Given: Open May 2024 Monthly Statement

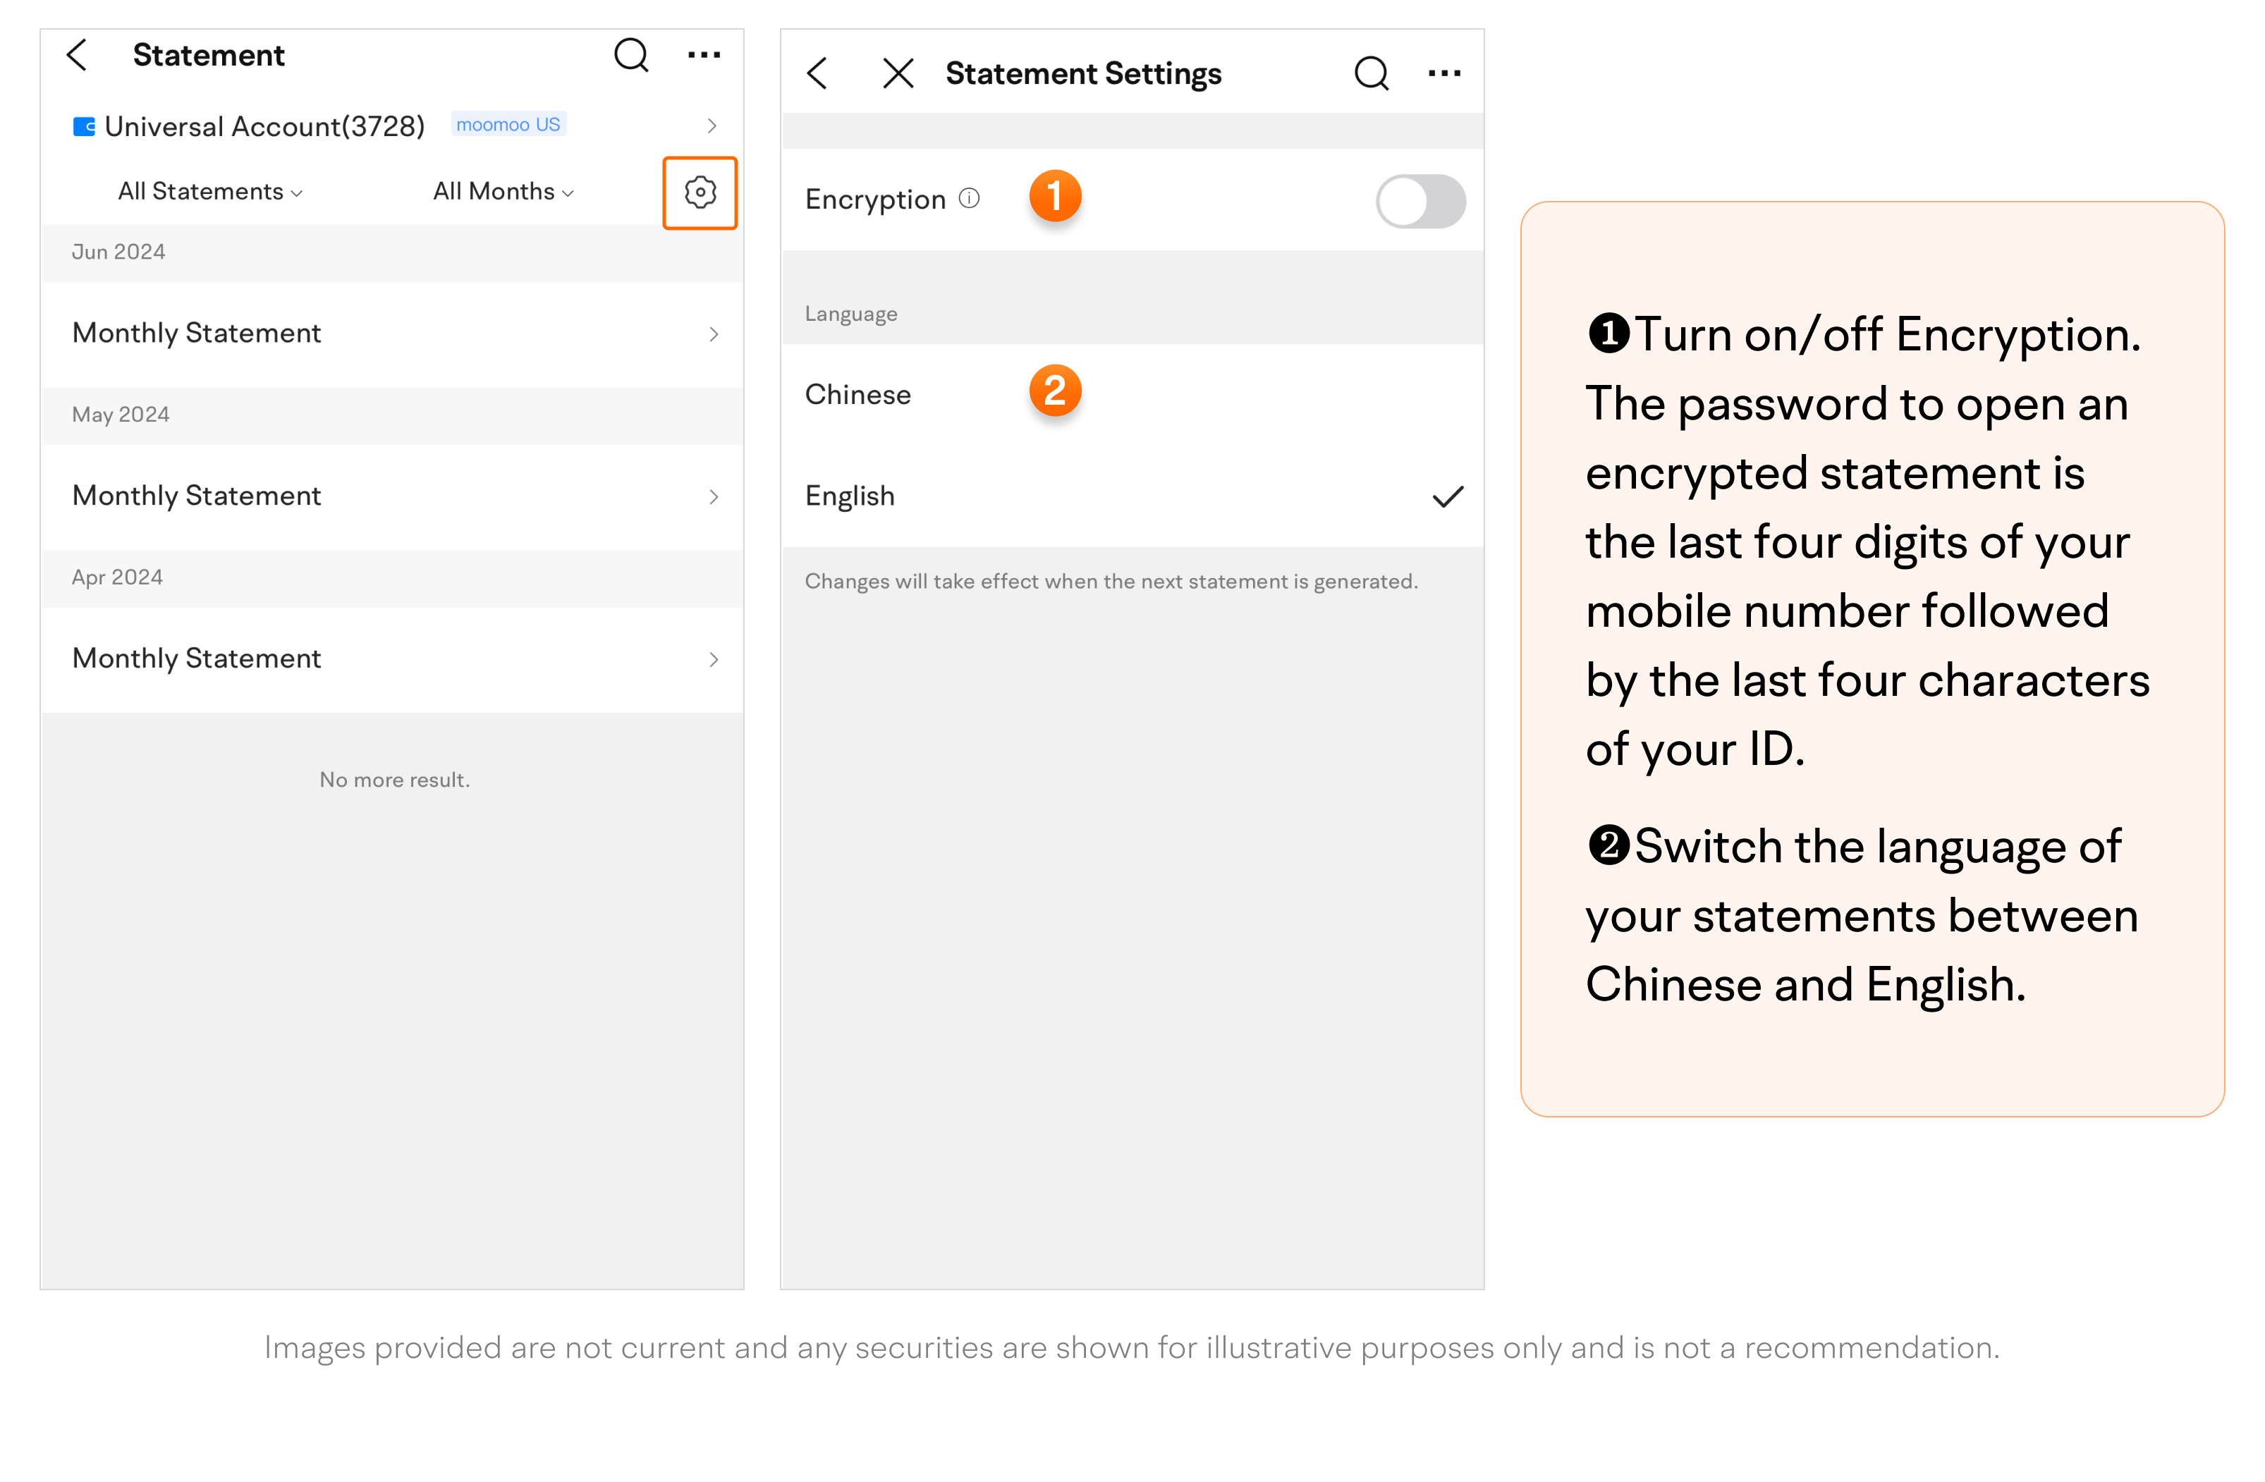Looking at the screenshot, I should click(x=392, y=496).
